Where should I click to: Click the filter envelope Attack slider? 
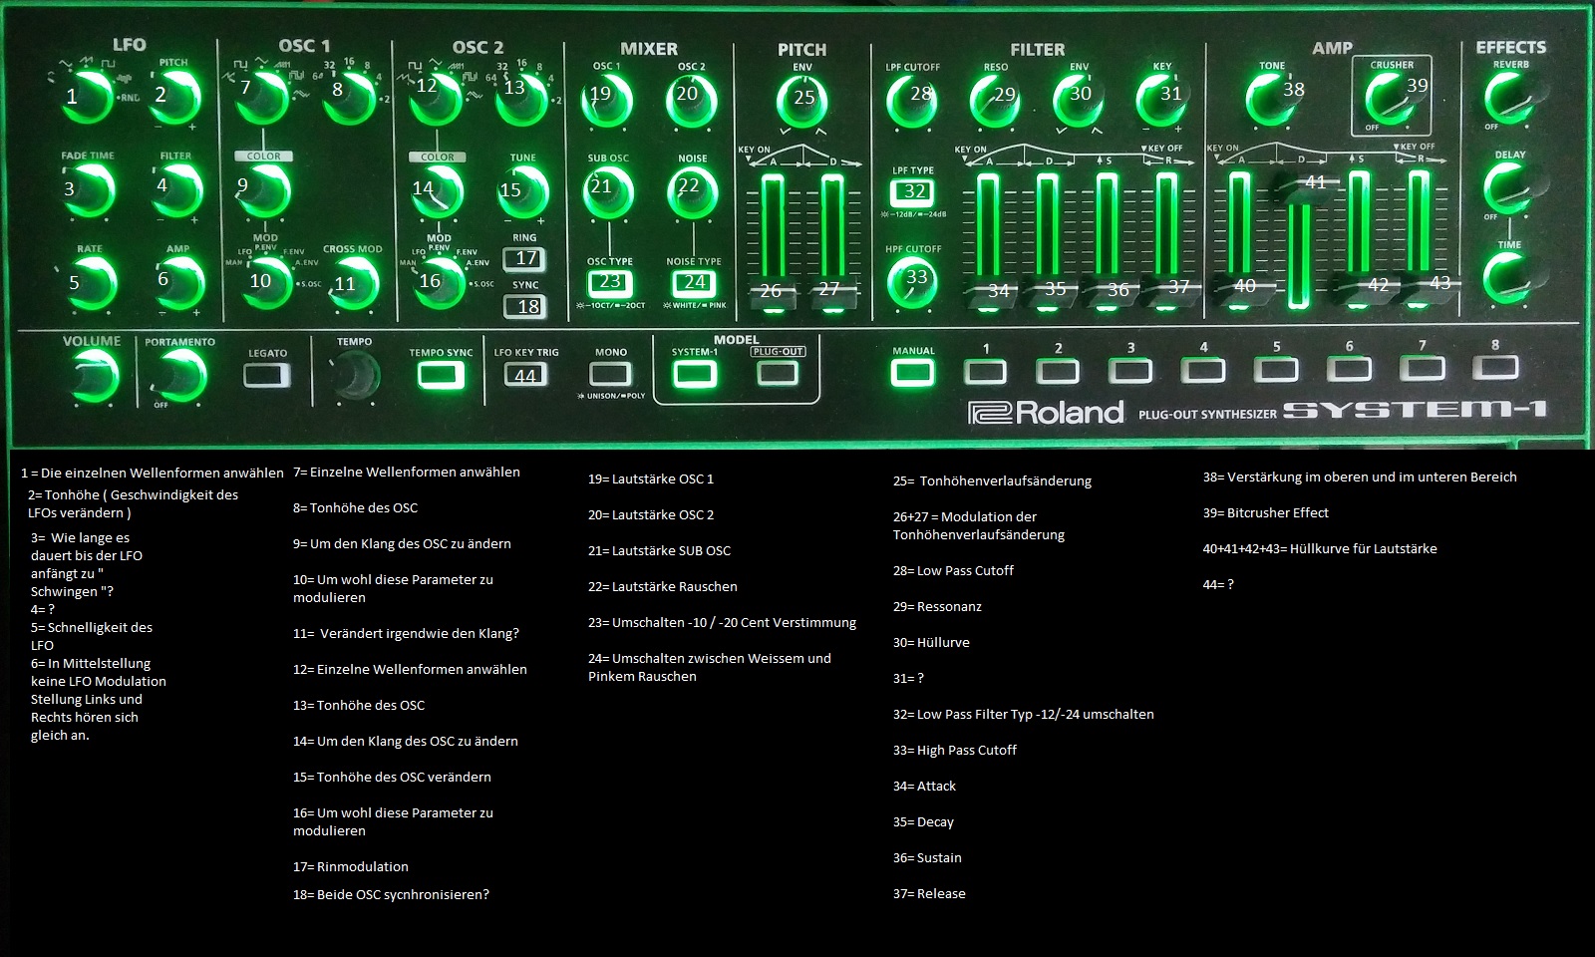(x=990, y=292)
